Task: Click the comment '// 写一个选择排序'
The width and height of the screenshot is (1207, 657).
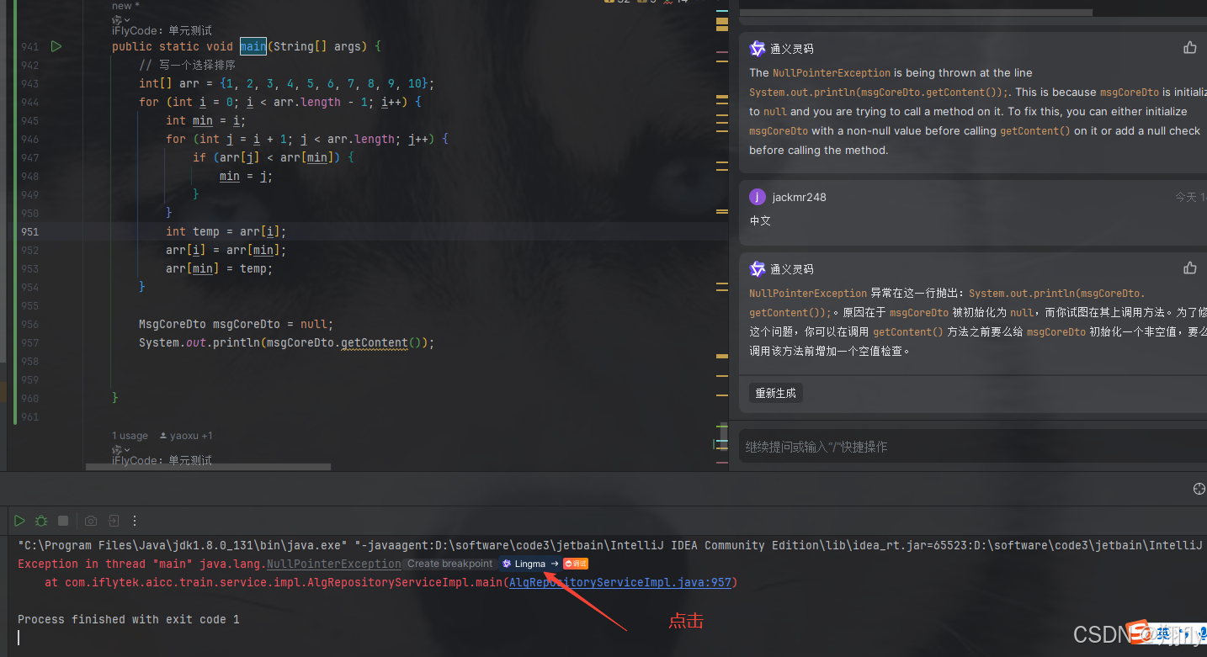Action: 188,65
